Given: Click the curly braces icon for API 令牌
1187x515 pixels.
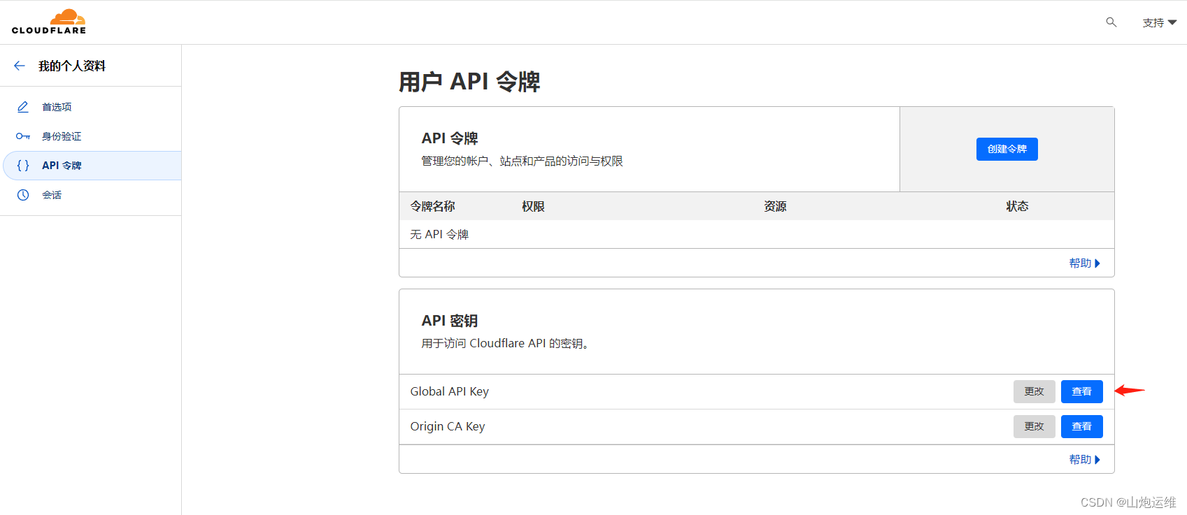Looking at the screenshot, I should click(x=23, y=166).
